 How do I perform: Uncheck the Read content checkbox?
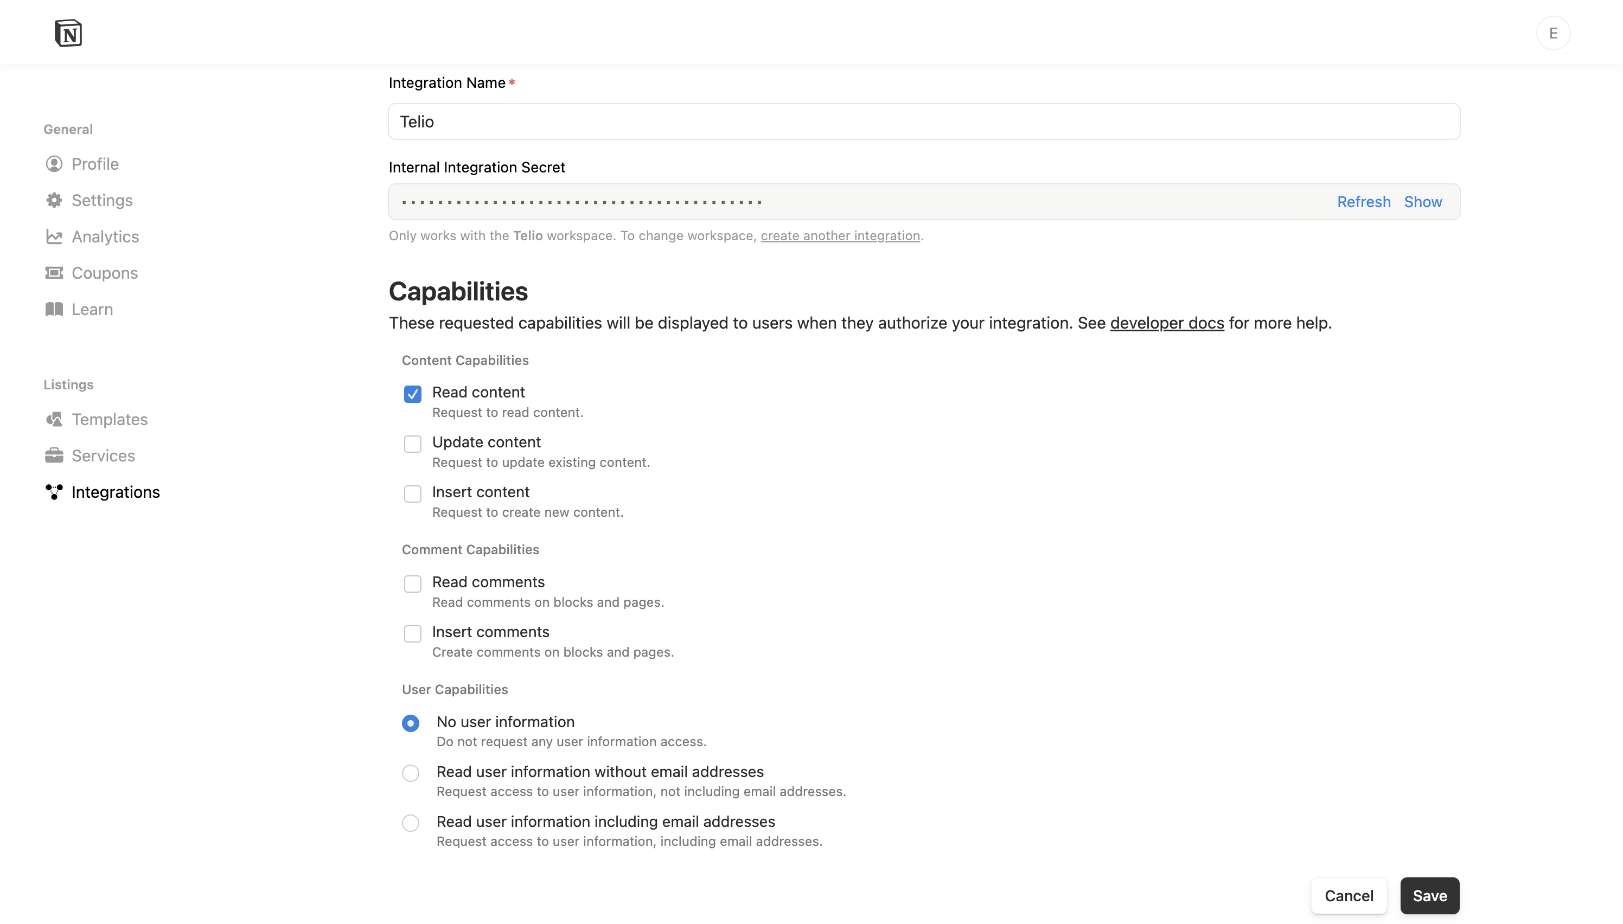click(x=413, y=394)
